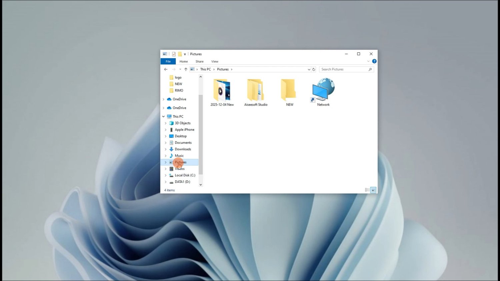Refresh the Pictures folder view
500x281 pixels.
pos(314,69)
